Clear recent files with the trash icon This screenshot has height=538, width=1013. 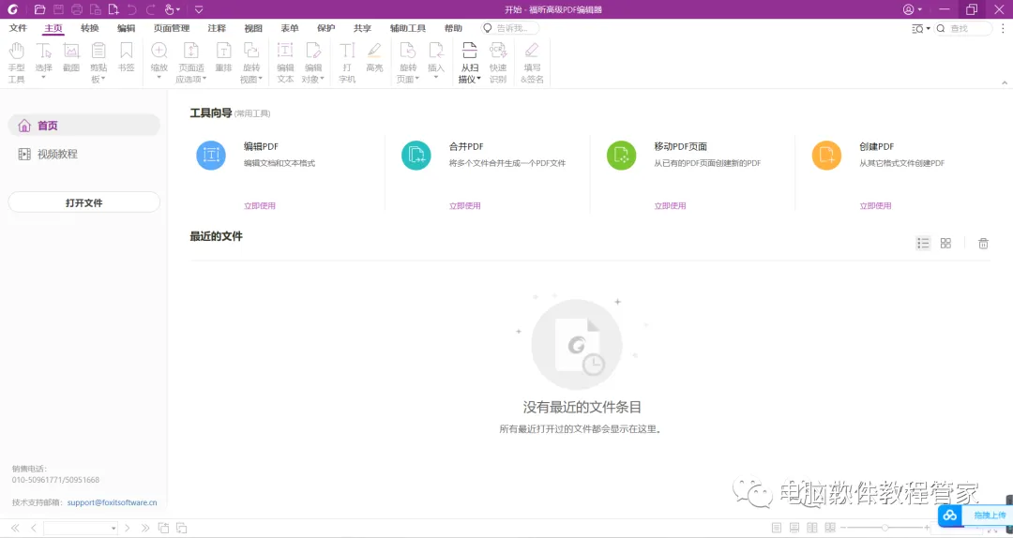tap(983, 244)
